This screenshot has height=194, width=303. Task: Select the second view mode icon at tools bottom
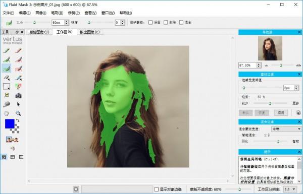tap(13, 157)
